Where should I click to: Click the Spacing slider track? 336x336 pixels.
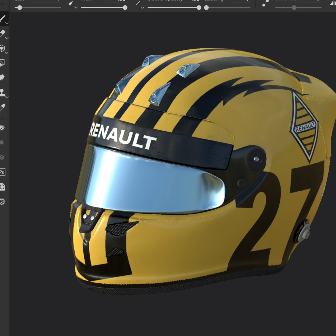[x=227, y=8]
